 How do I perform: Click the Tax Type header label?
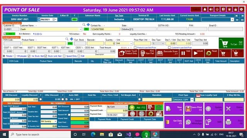click(x=119, y=15)
